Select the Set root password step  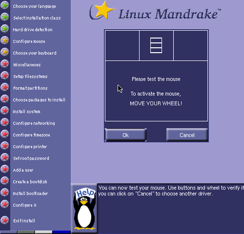(x=31, y=158)
